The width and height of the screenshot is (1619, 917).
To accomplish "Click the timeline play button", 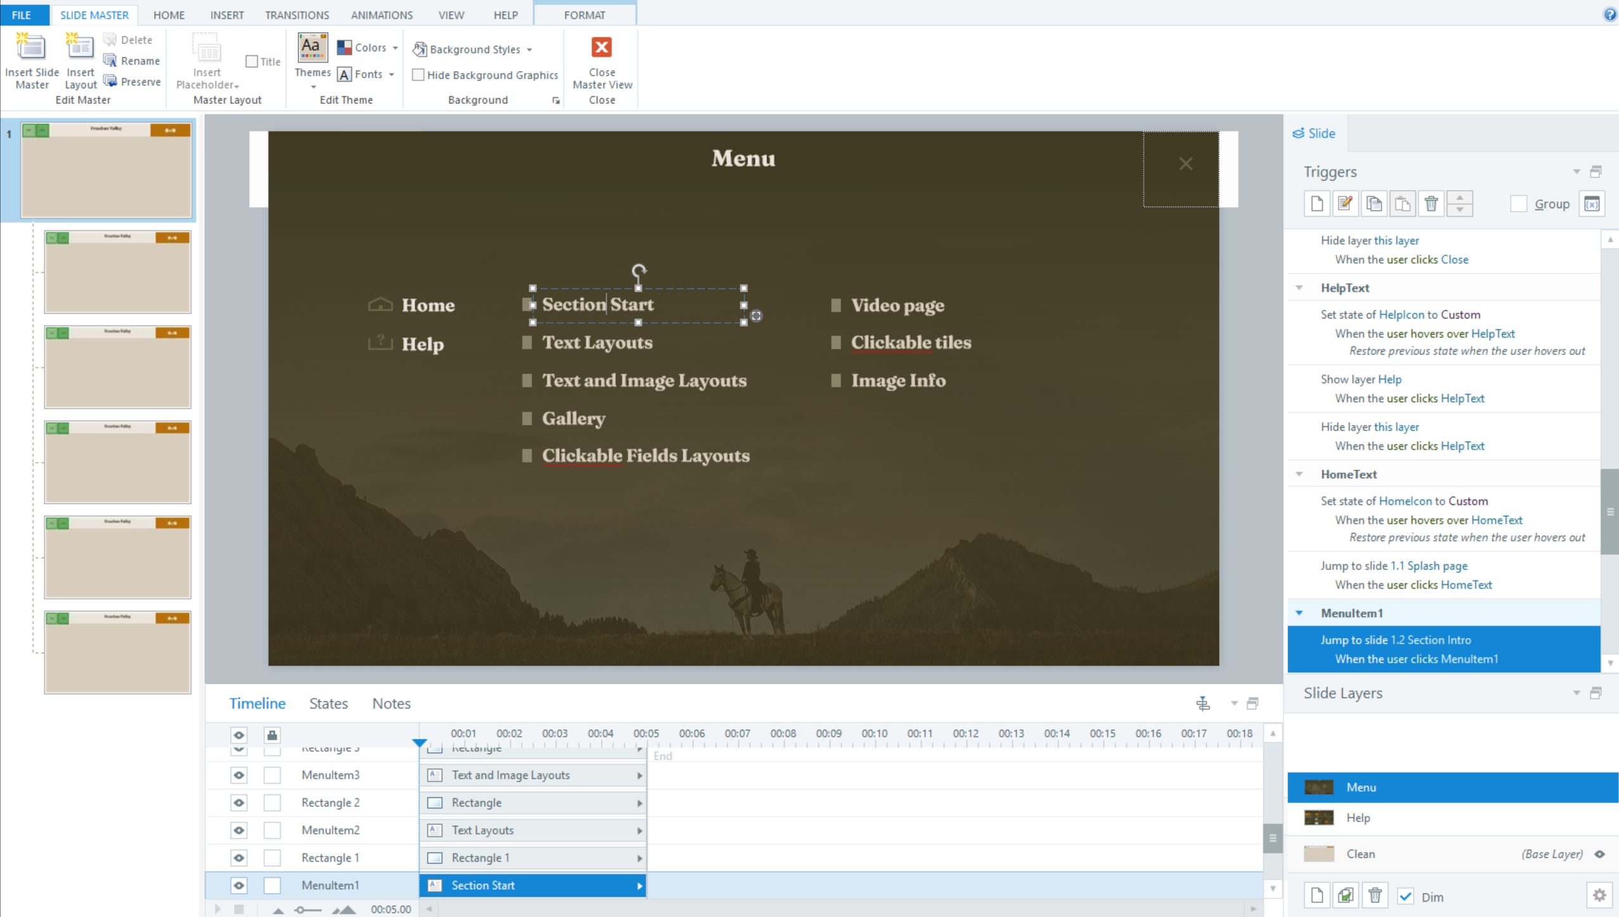I will click(217, 909).
